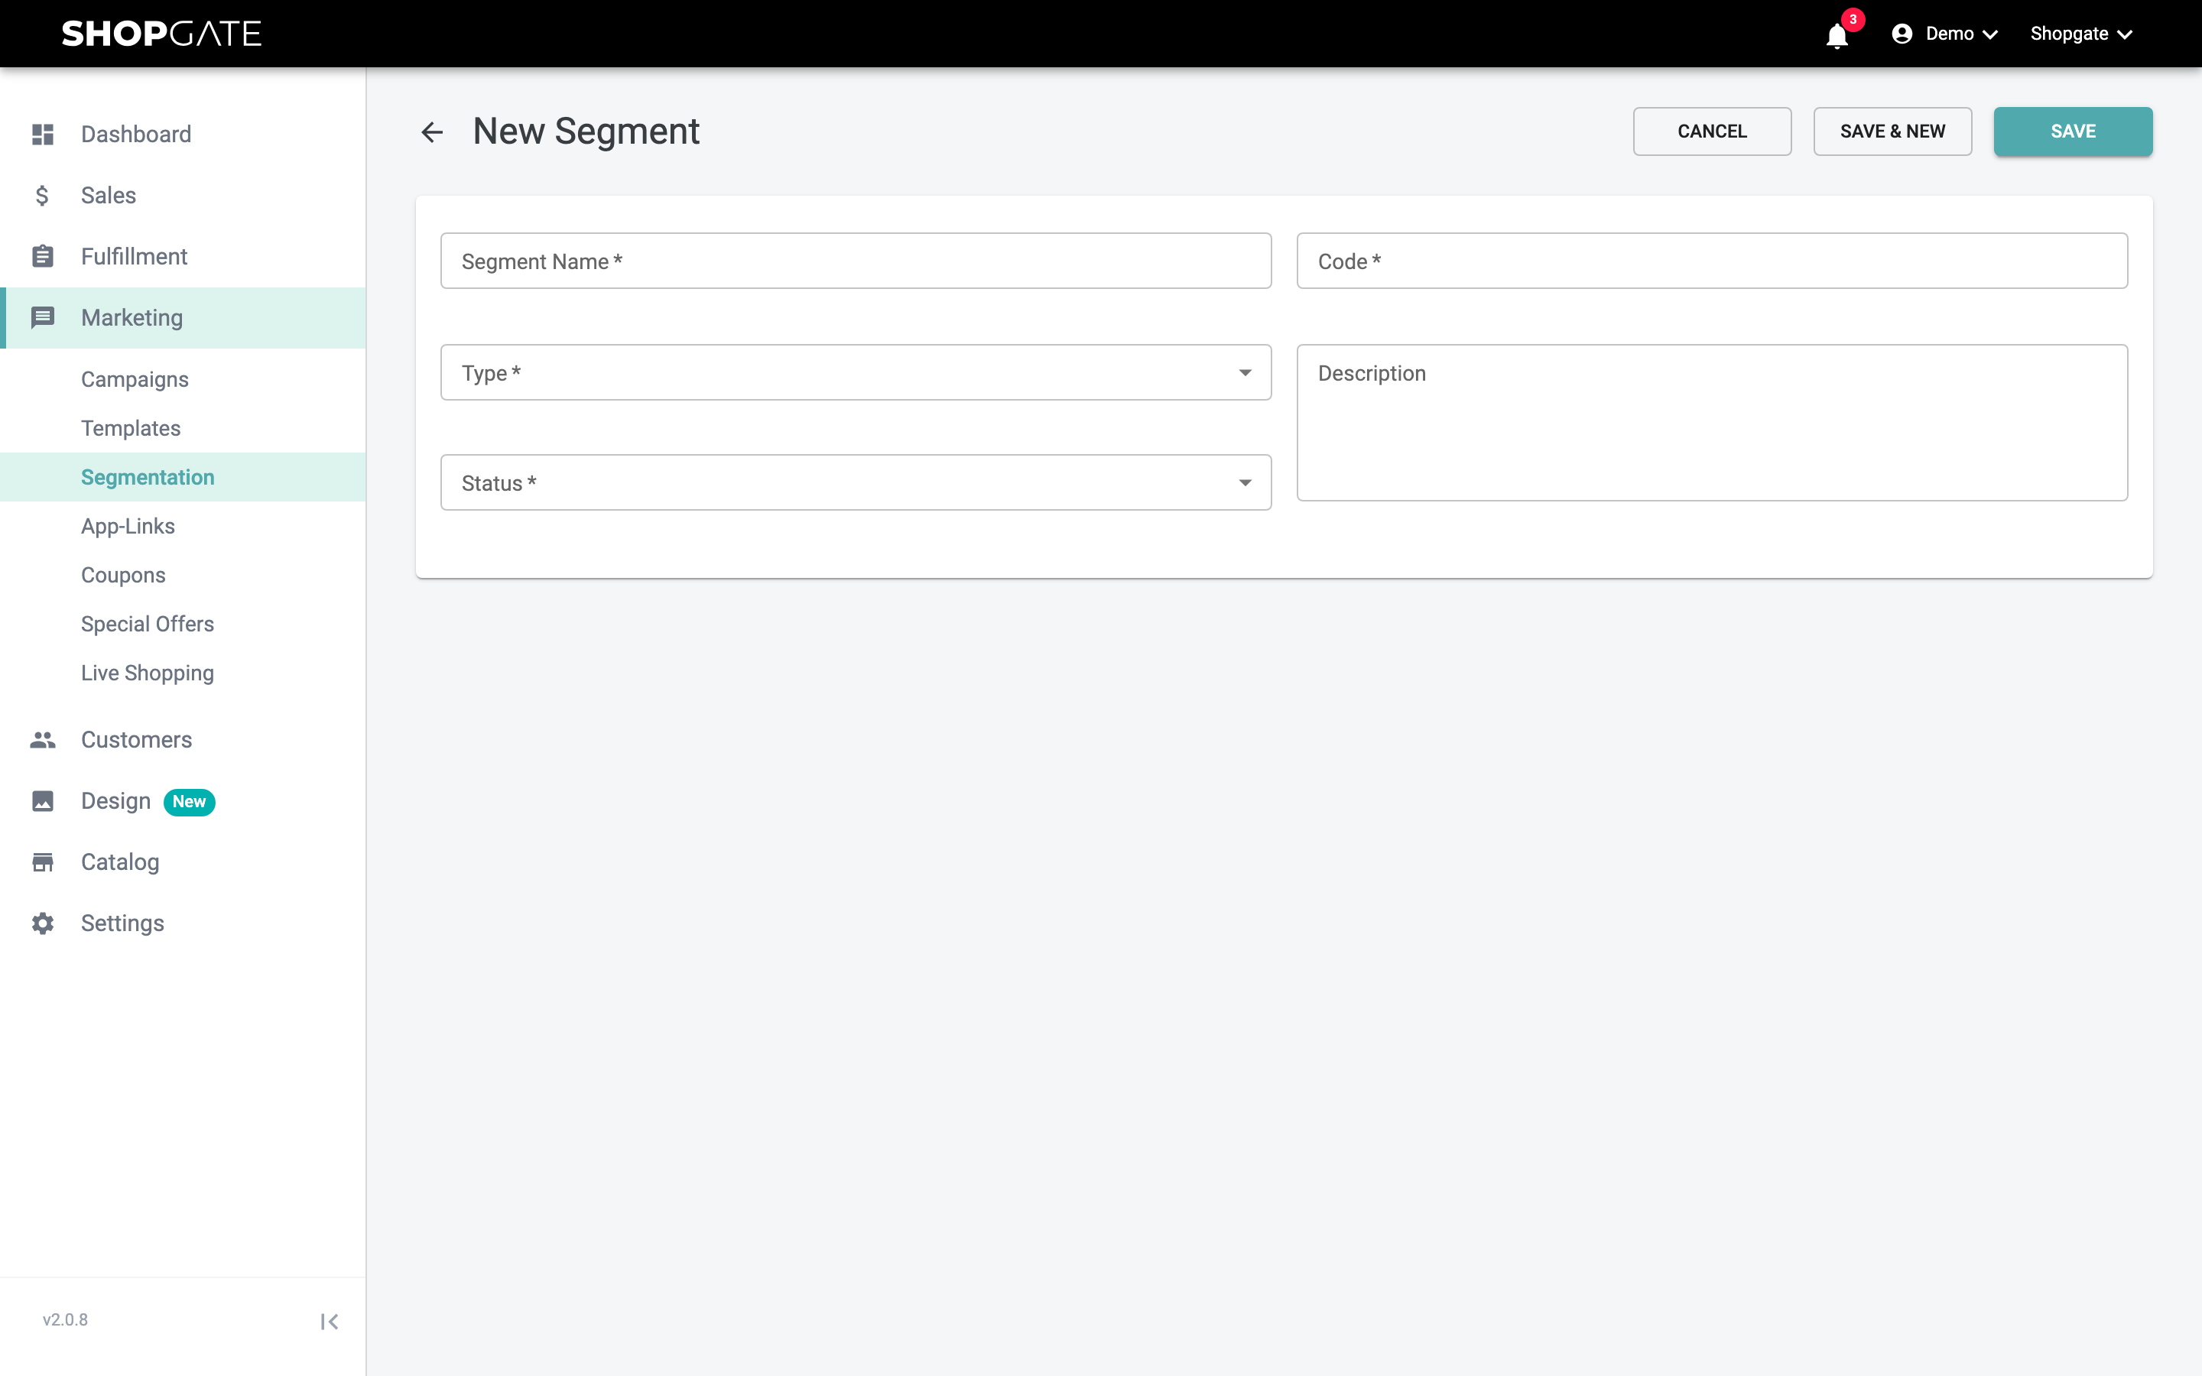
Task: Open notifications bell icon
Action: (1837, 35)
